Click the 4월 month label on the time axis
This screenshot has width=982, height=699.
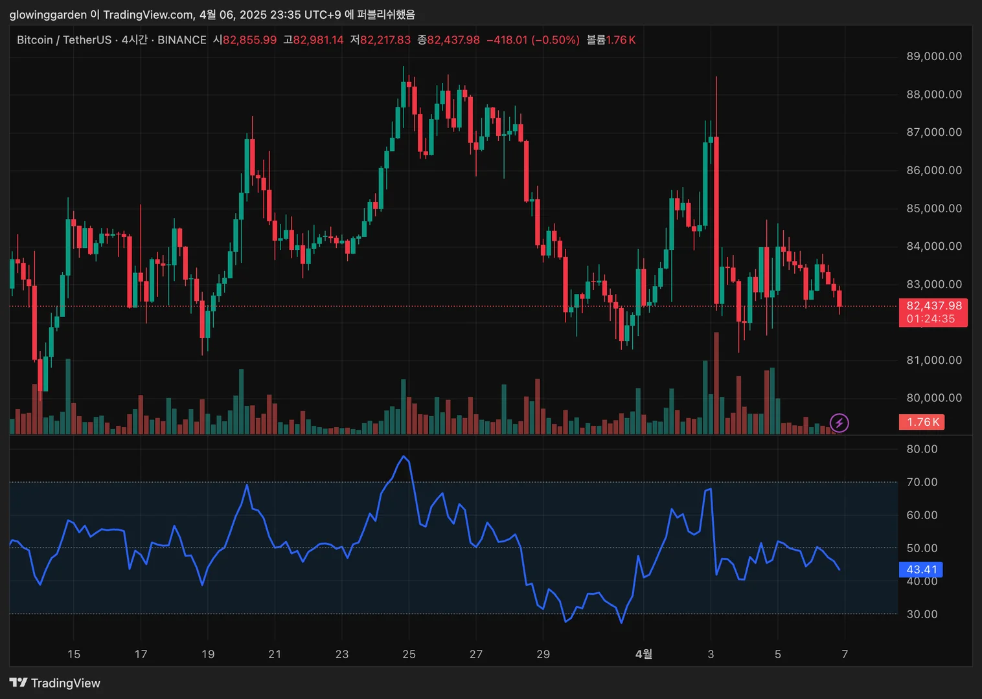coord(643,654)
